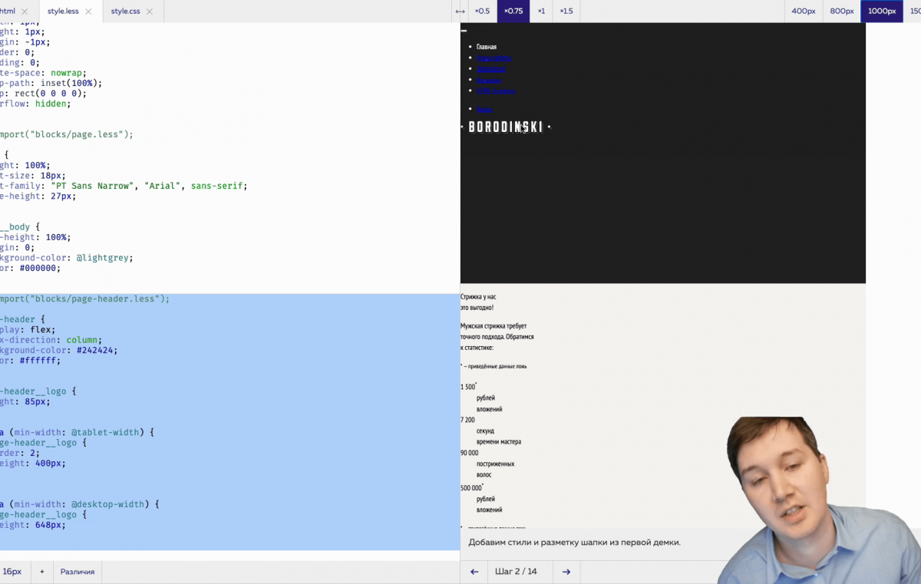
Task: Set preview zoom to ×0.75
Action: pyautogui.click(x=513, y=11)
